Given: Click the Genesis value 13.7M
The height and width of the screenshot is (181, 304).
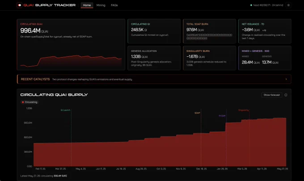Looking at the screenshot, I should pyautogui.click(x=266, y=63).
